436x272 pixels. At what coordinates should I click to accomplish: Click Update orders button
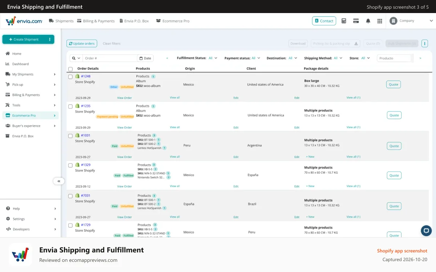tap(82, 44)
